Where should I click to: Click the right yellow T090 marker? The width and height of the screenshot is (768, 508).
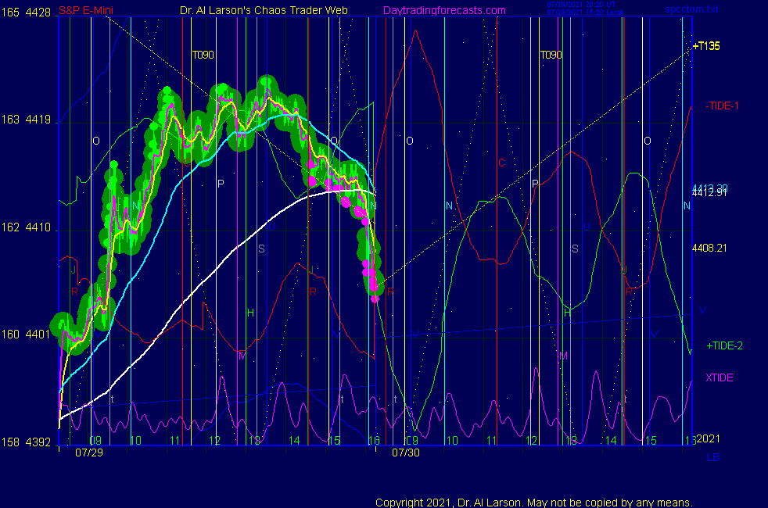551,55
